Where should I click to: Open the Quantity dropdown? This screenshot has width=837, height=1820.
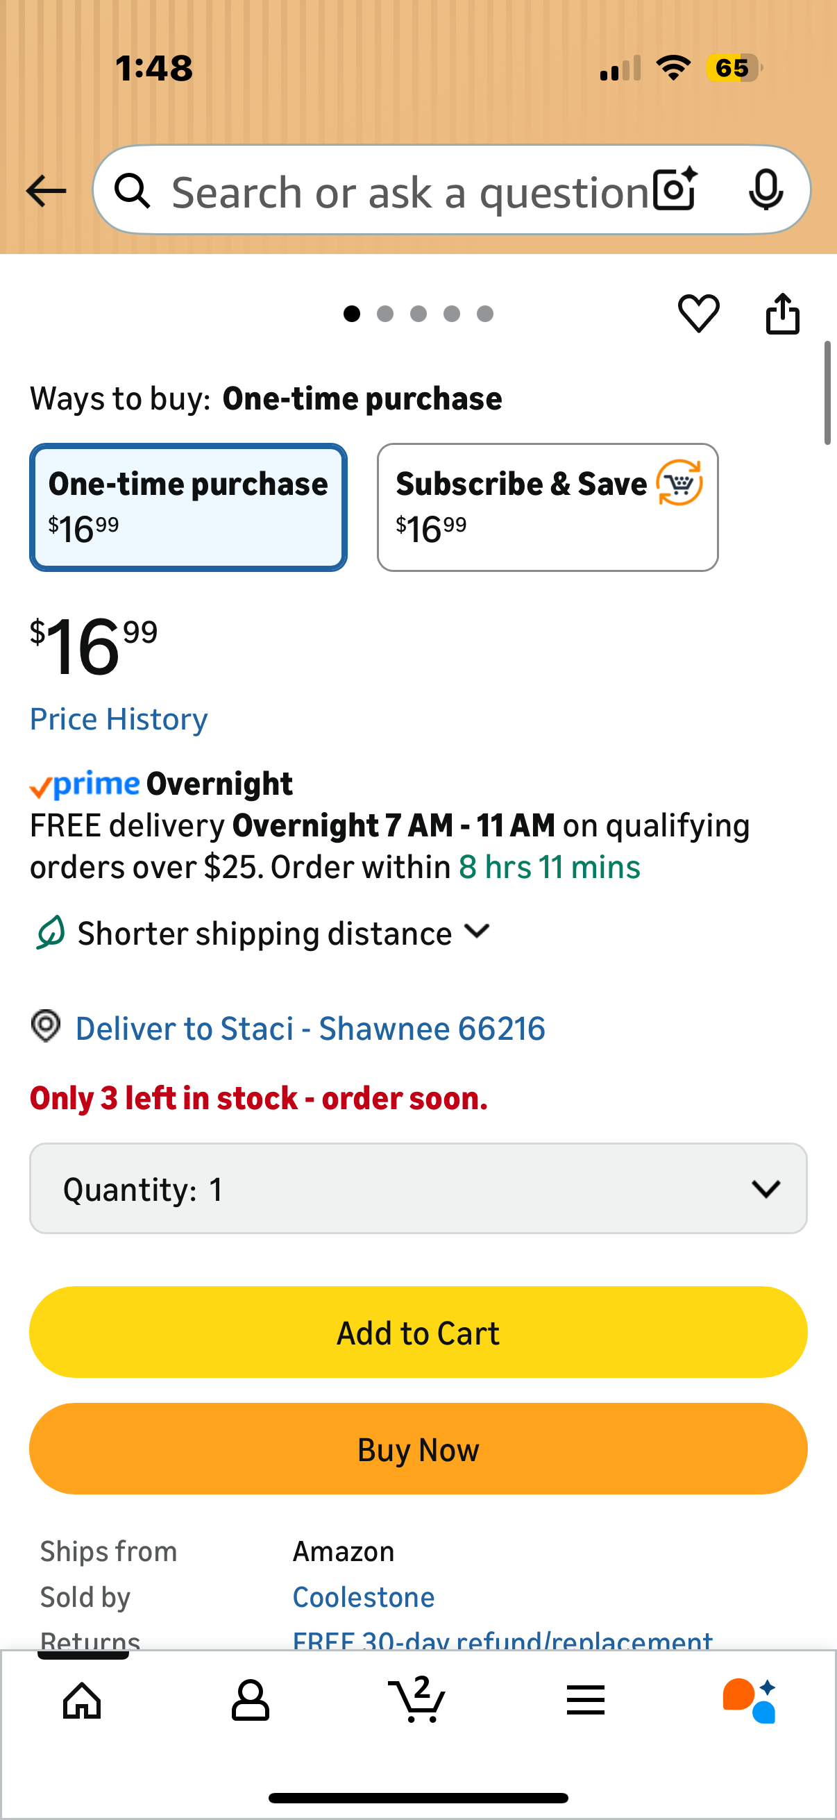tap(418, 1188)
